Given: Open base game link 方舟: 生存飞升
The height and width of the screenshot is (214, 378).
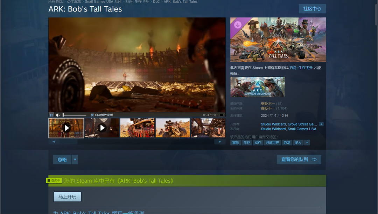Looking at the screenshot, I should 301,68.
